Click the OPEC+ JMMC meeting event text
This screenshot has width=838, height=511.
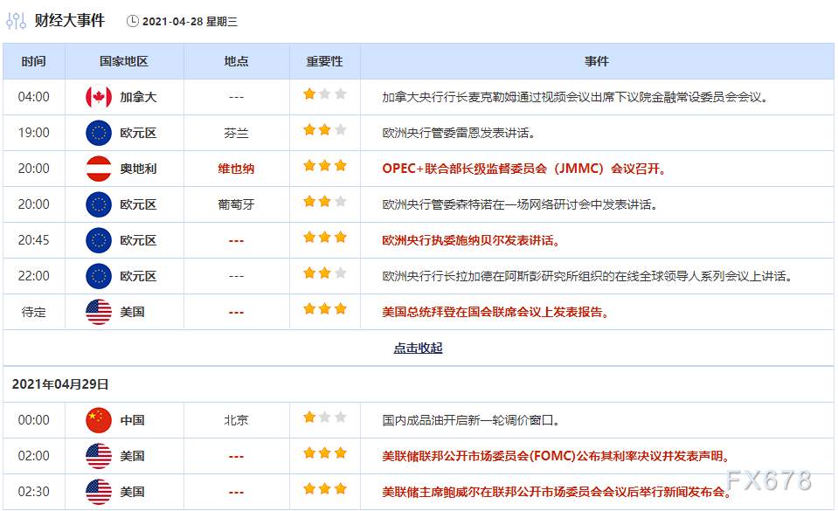(524, 169)
